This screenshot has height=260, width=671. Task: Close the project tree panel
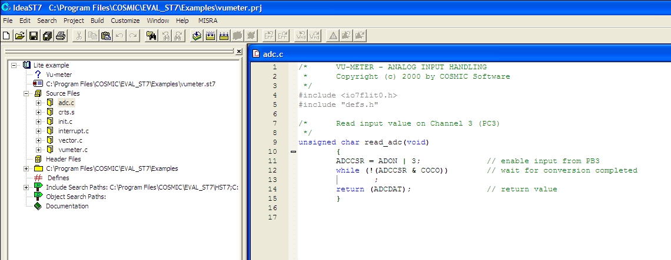tap(239, 52)
